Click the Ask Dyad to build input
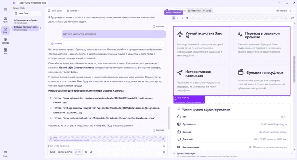This screenshot has height=160, width=297. coord(105,146)
